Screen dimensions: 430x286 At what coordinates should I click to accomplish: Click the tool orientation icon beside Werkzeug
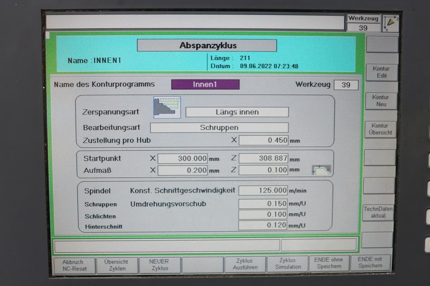click(391, 23)
